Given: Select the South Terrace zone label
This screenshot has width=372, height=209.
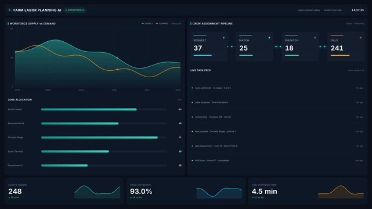Looking at the screenshot, I should point(15,152).
